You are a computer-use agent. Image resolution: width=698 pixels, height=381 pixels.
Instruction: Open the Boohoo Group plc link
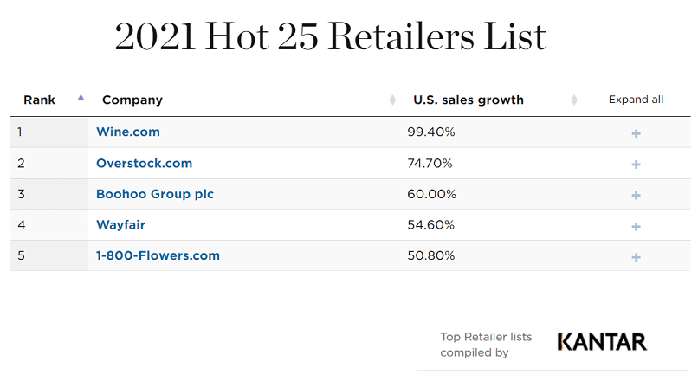pos(155,194)
